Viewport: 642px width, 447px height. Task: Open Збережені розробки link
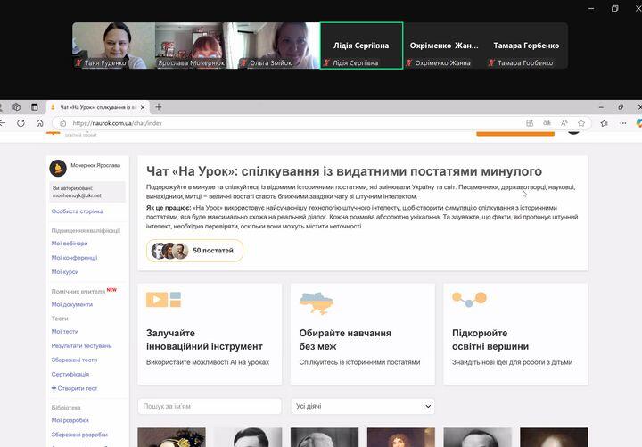pos(79,435)
